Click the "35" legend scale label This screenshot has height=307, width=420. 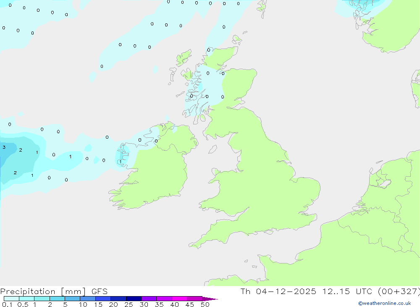tap(159, 304)
